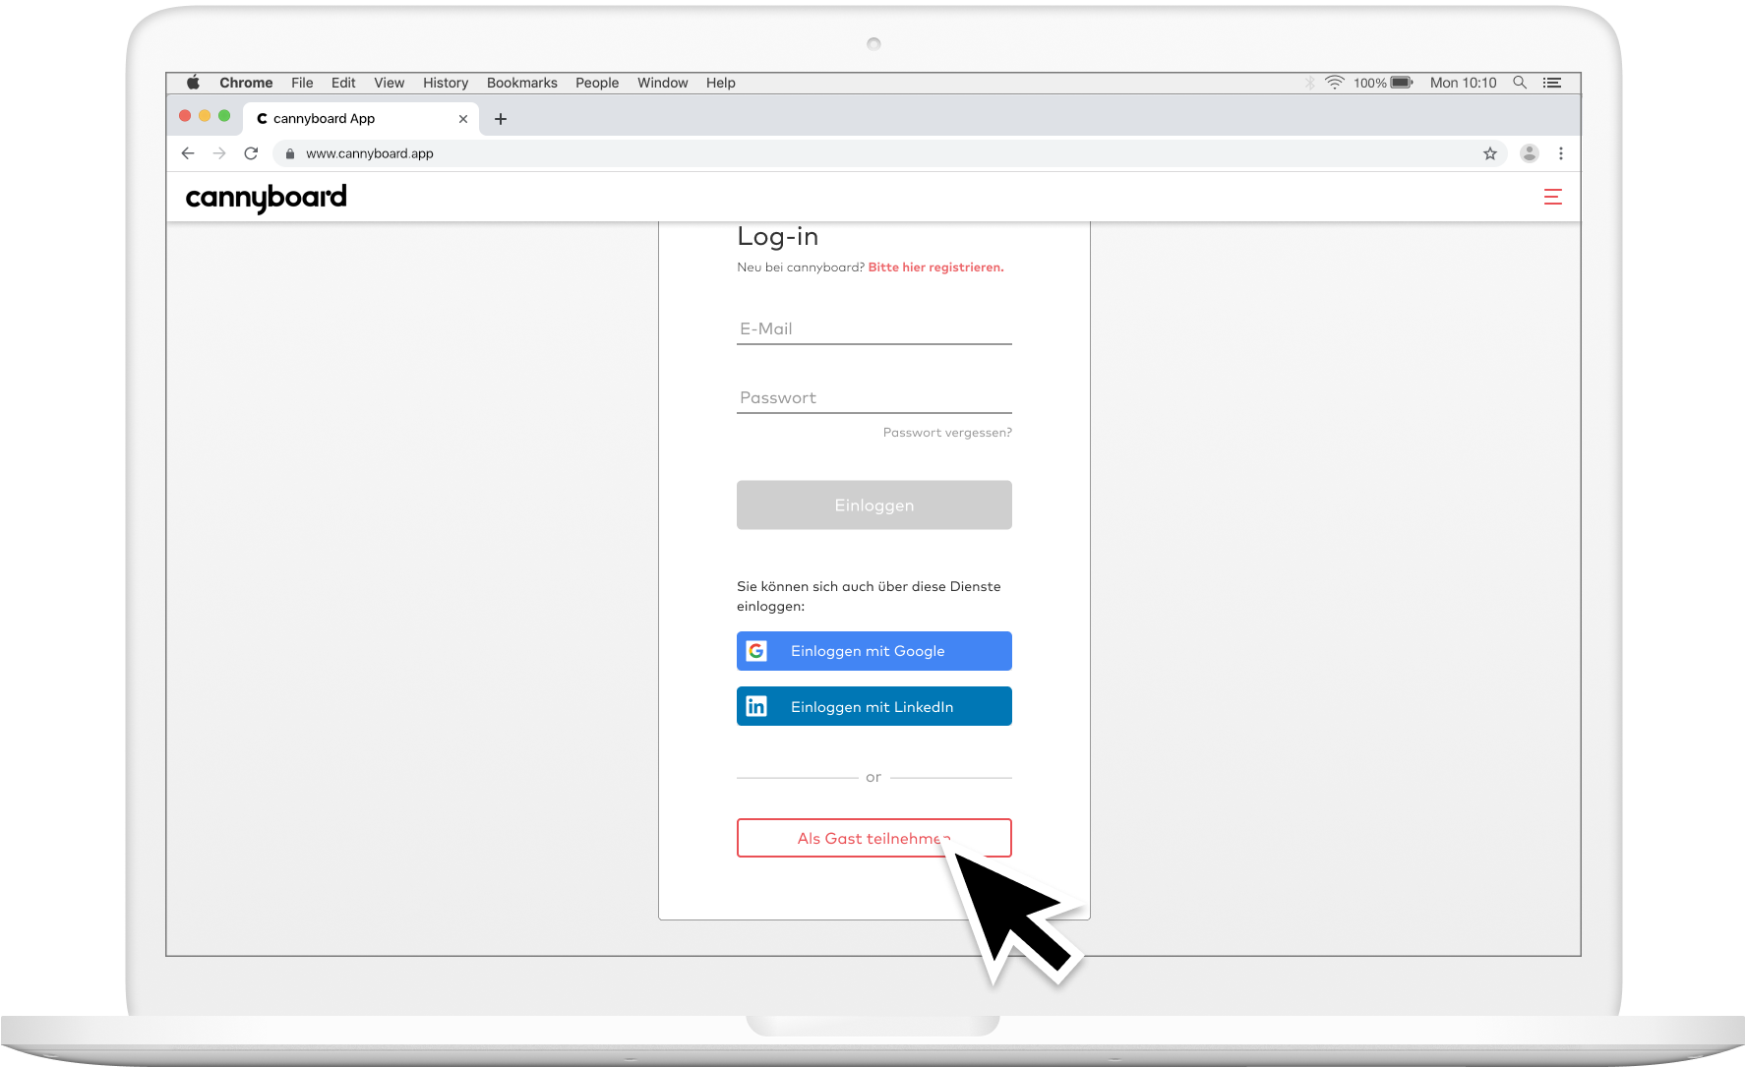Open the Wi-Fi status icon

[1335, 83]
